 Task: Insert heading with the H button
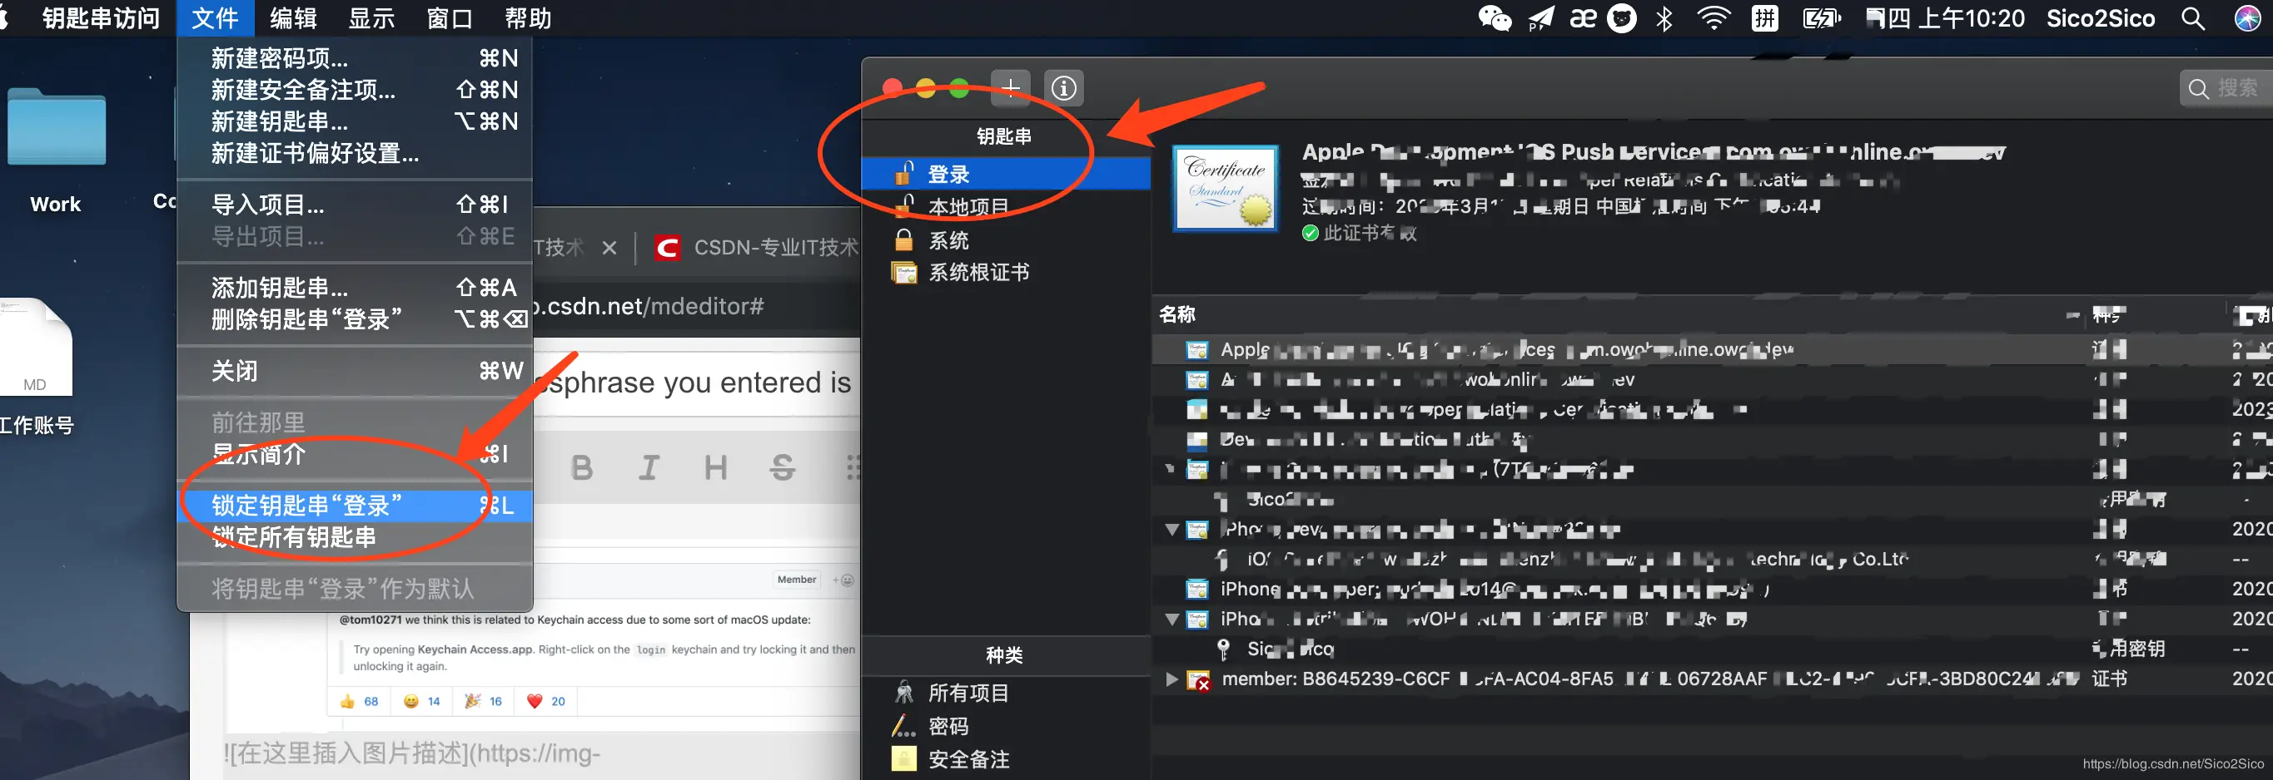(x=715, y=467)
